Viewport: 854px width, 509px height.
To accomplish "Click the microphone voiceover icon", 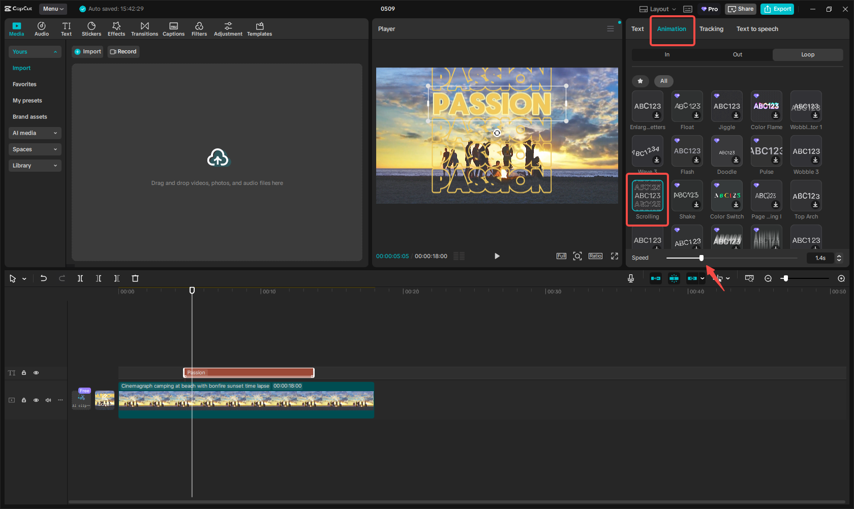I will [631, 278].
